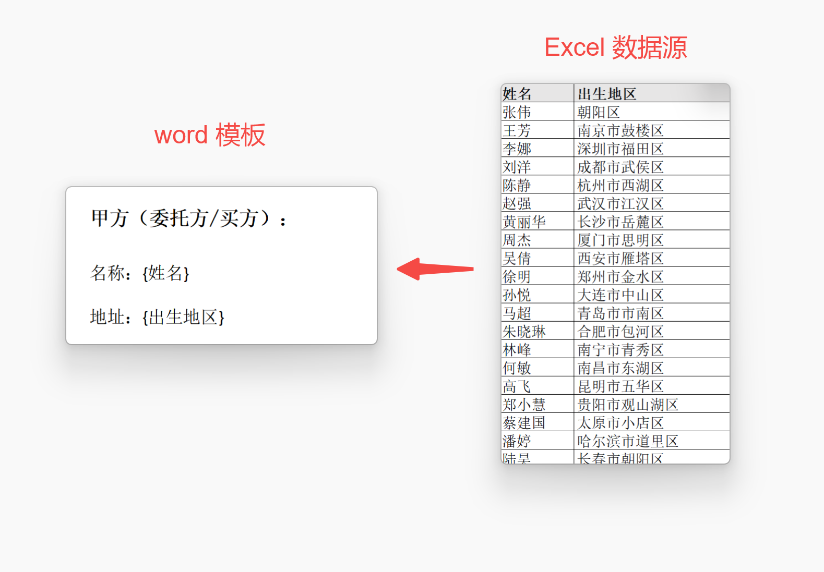Select the 成都市武侯区 cell
The width and height of the screenshot is (824, 572).
[x=651, y=167]
